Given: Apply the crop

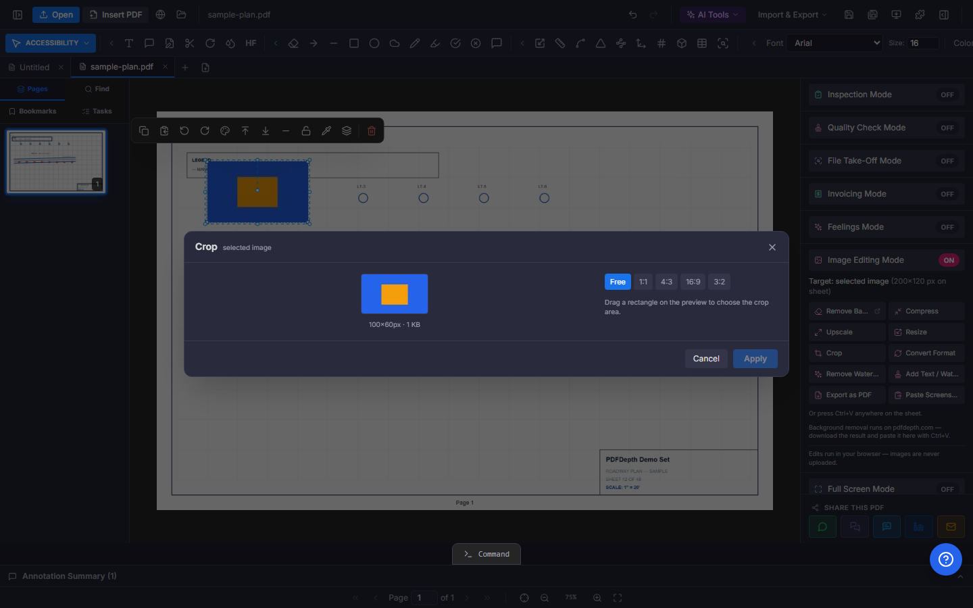Looking at the screenshot, I should [755, 359].
